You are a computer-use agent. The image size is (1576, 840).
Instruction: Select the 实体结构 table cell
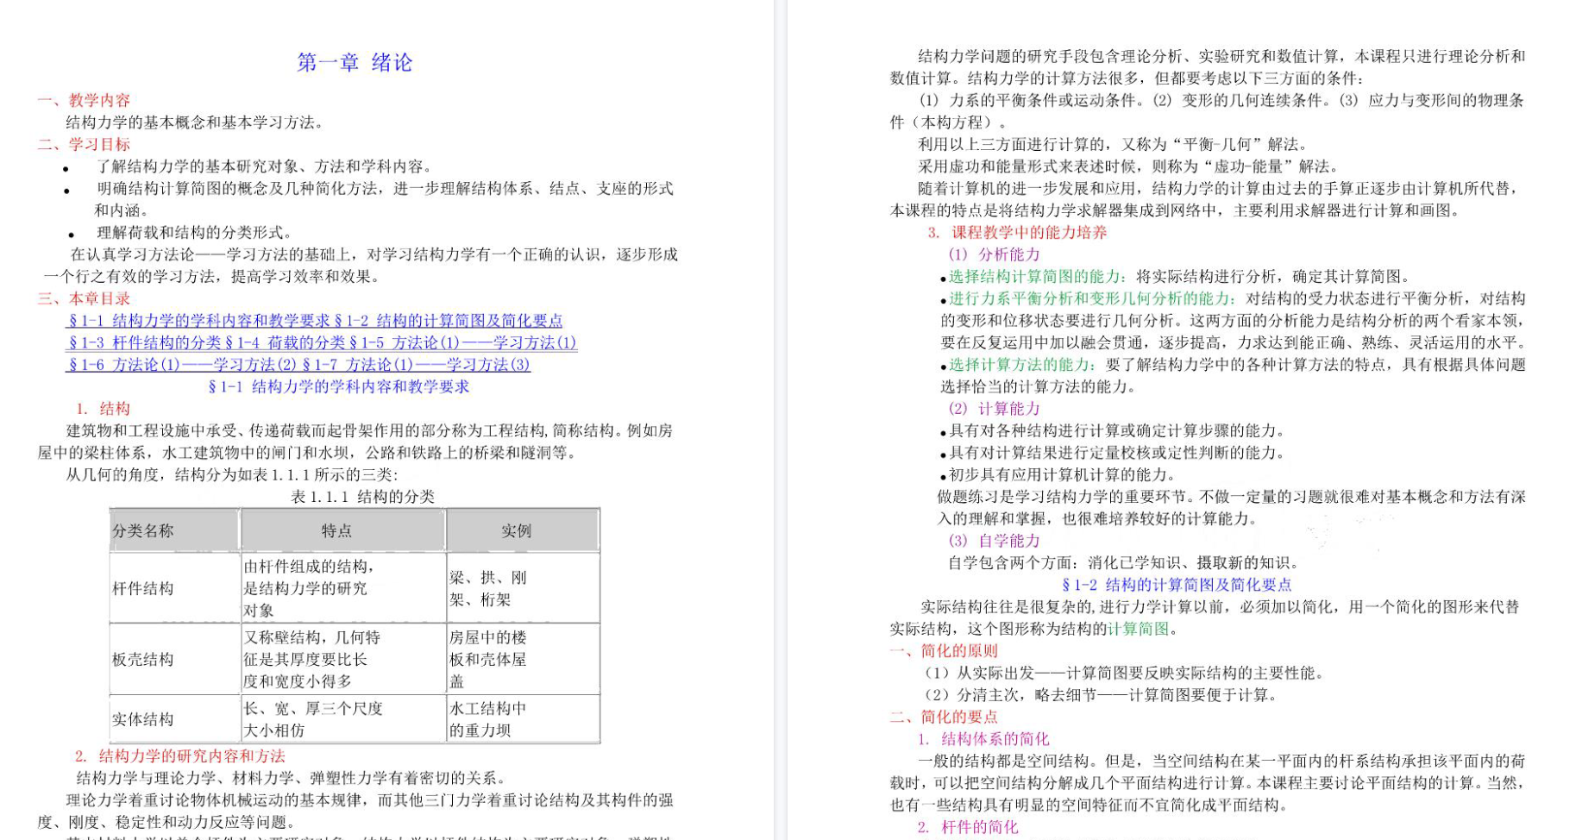tap(143, 719)
